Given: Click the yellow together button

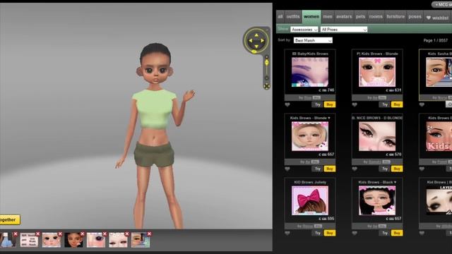Looking at the screenshot, I should 10,219.
